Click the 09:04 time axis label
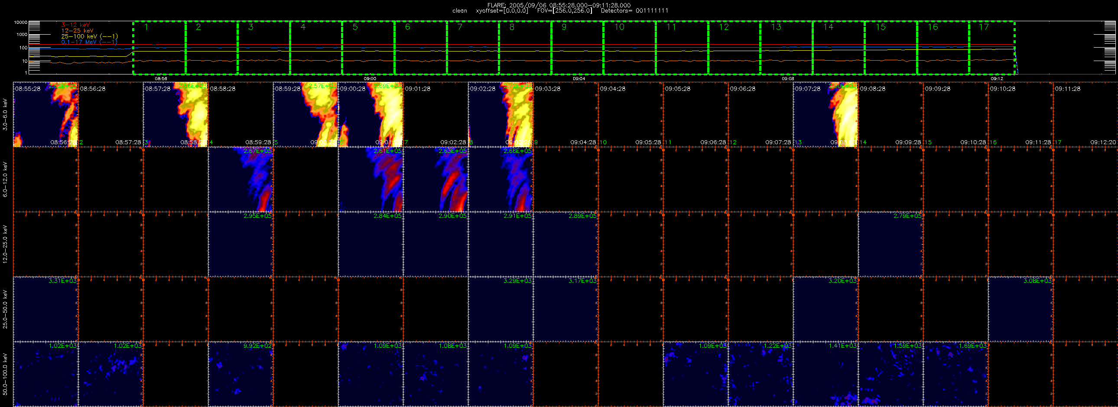 (579, 79)
